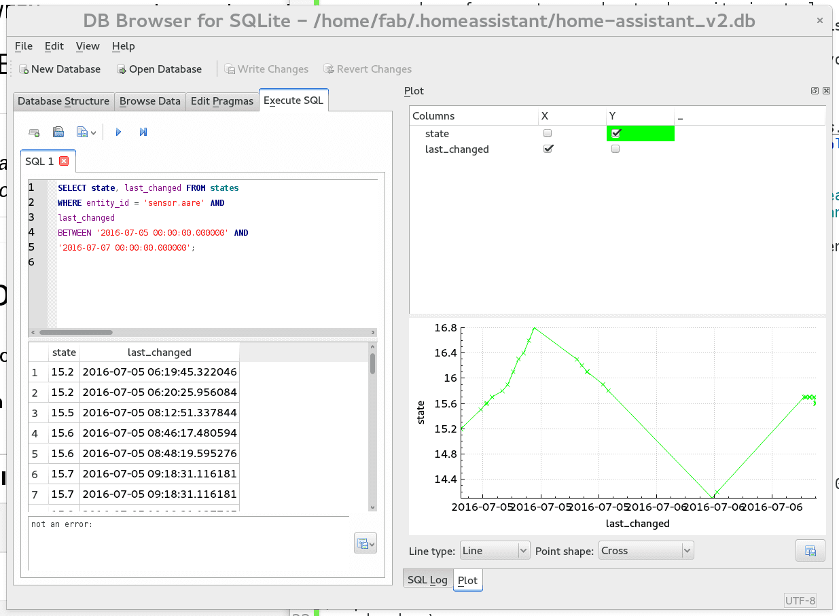Open the Point shape dropdown

pos(645,551)
